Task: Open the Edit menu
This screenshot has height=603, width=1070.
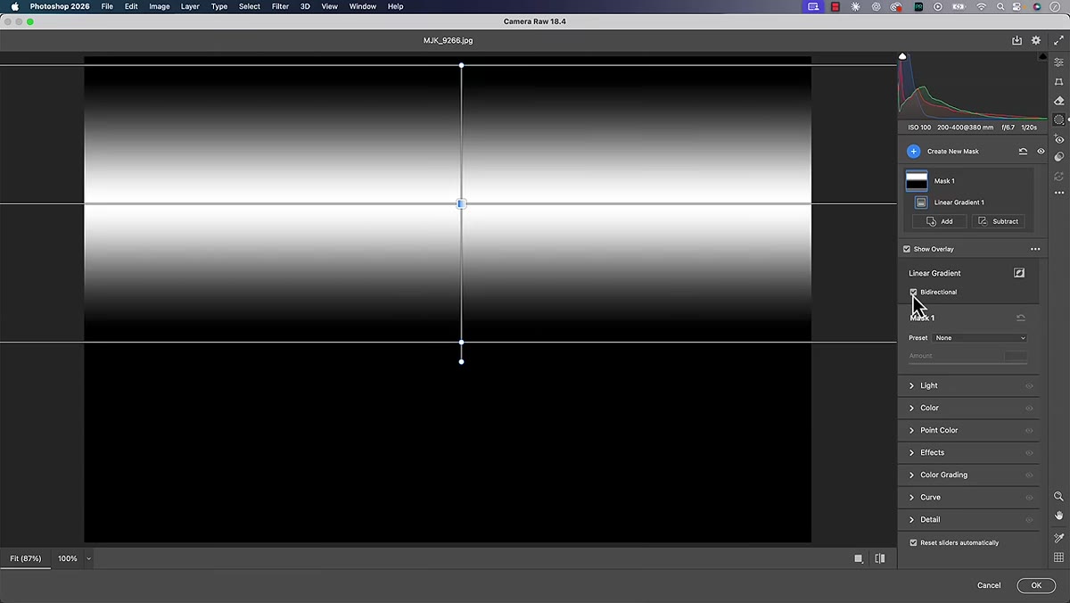Action: click(x=131, y=6)
